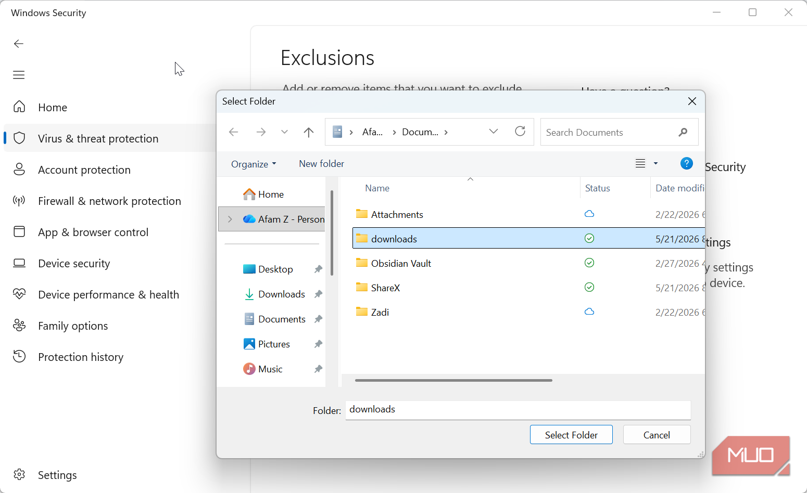
Task: Open recent locations dropdown arrow
Action: click(x=284, y=132)
